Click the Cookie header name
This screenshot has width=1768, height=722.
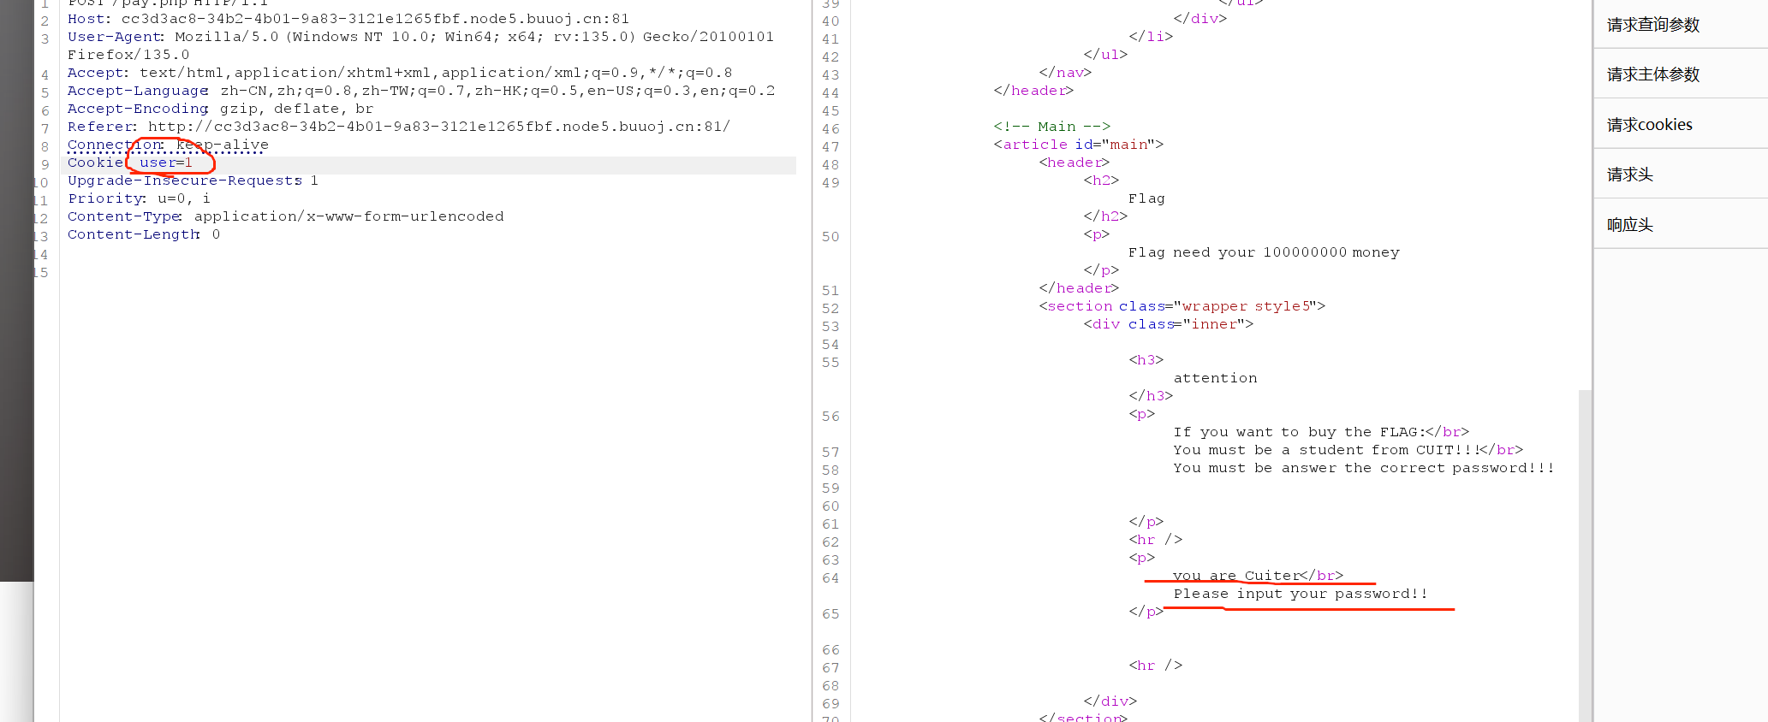point(95,163)
